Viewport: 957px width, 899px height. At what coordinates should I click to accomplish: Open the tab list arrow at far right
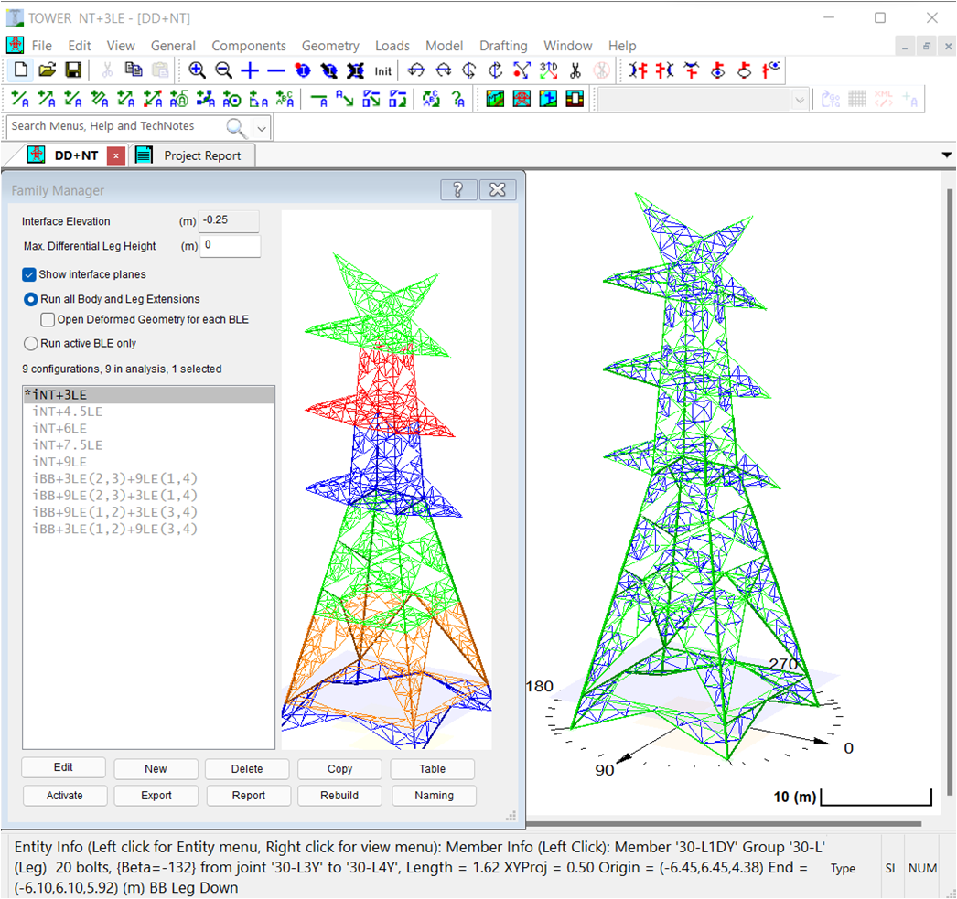click(x=946, y=155)
